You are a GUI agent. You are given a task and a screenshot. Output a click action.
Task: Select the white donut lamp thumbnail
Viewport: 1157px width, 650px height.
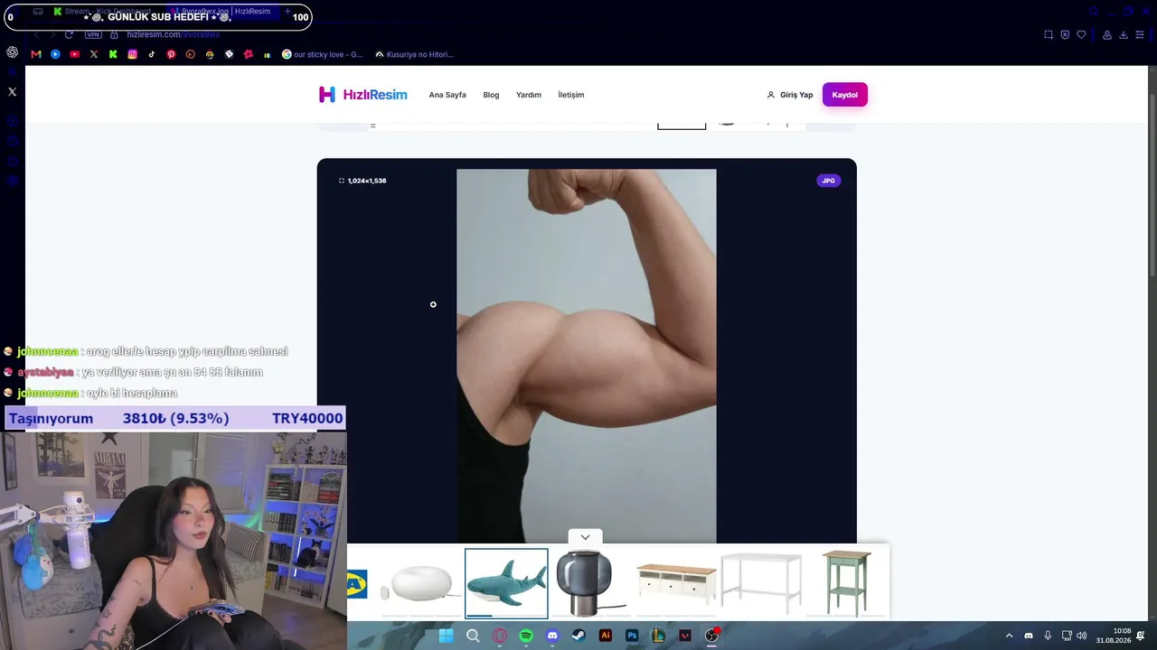[x=421, y=583]
